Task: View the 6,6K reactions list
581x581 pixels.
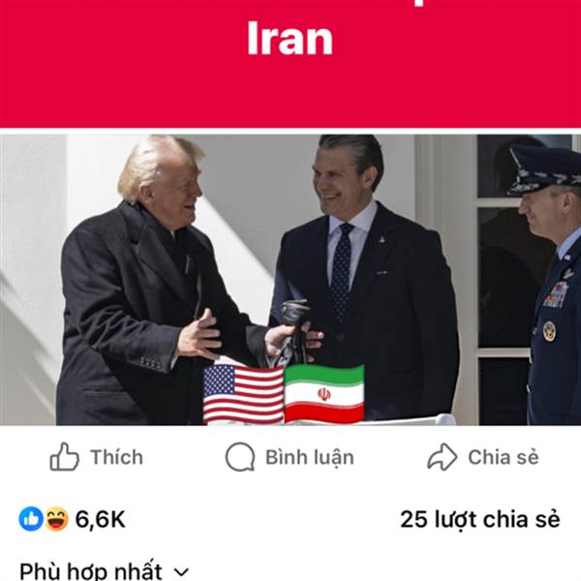Action: tap(101, 519)
